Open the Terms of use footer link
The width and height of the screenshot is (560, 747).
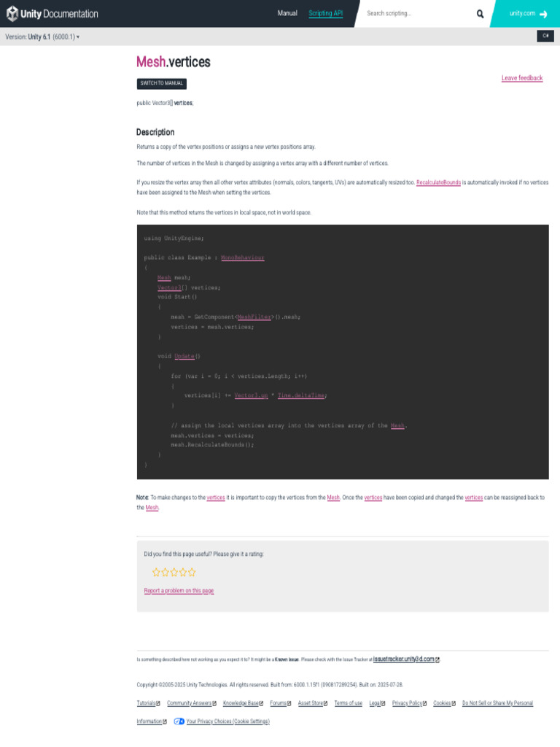click(x=348, y=704)
